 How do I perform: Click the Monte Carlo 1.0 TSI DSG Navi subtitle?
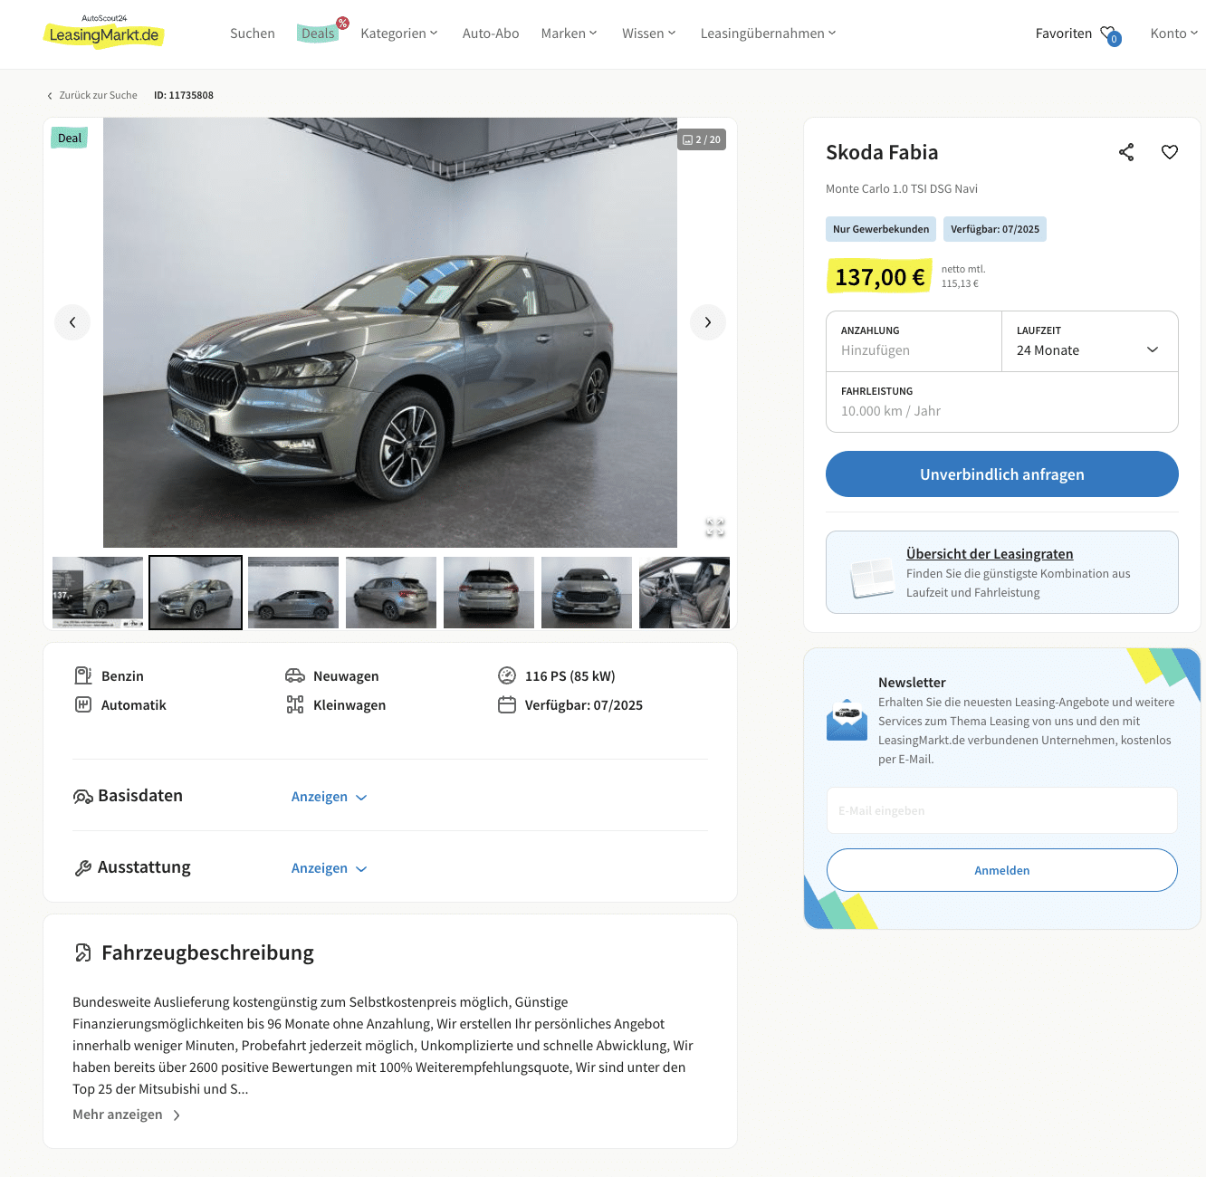[x=902, y=188]
